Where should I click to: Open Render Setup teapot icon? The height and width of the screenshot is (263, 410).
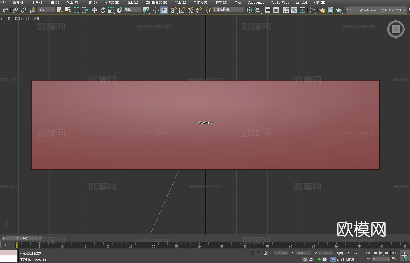pos(322,10)
